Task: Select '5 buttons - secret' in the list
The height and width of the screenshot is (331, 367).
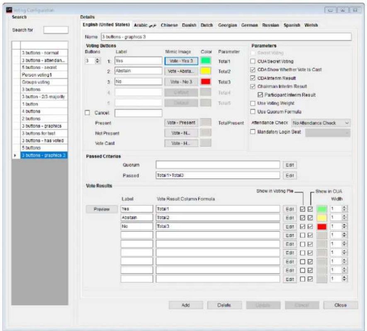Action: point(44,68)
